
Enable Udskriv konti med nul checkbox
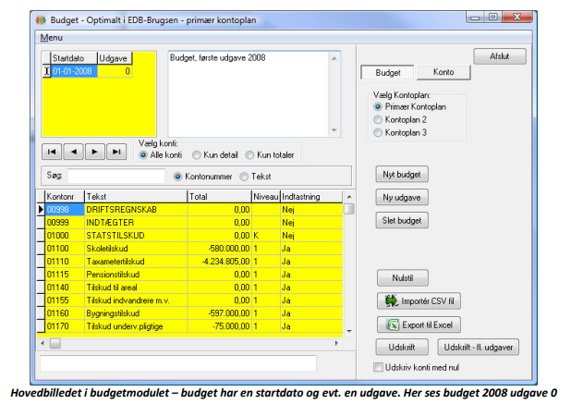[378, 367]
